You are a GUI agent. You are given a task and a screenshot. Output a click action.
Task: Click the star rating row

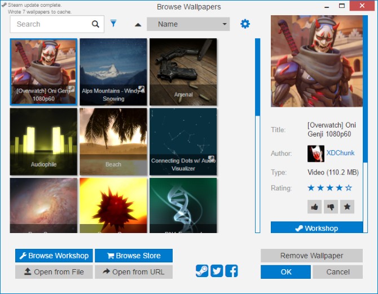pos(329,188)
